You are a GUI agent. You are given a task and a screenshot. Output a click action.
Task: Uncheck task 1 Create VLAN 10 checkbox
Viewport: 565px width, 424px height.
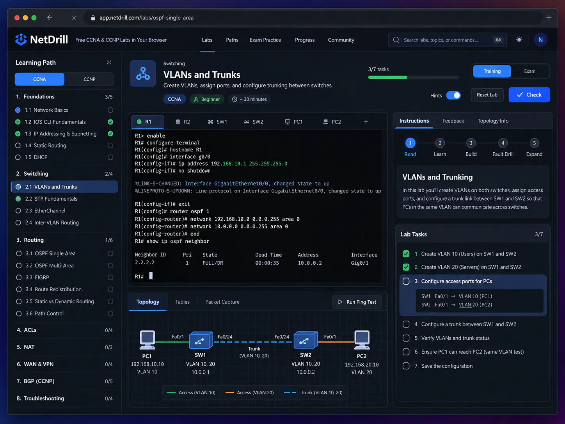pos(406,254)
